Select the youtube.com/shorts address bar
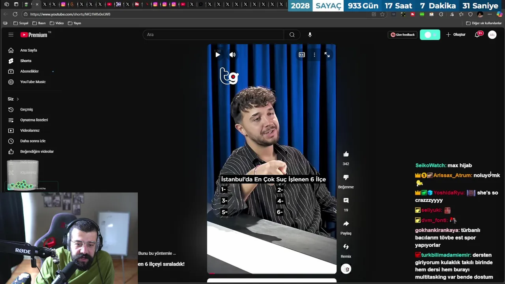Screen dimensions: 505x284 tap(197, 14)
